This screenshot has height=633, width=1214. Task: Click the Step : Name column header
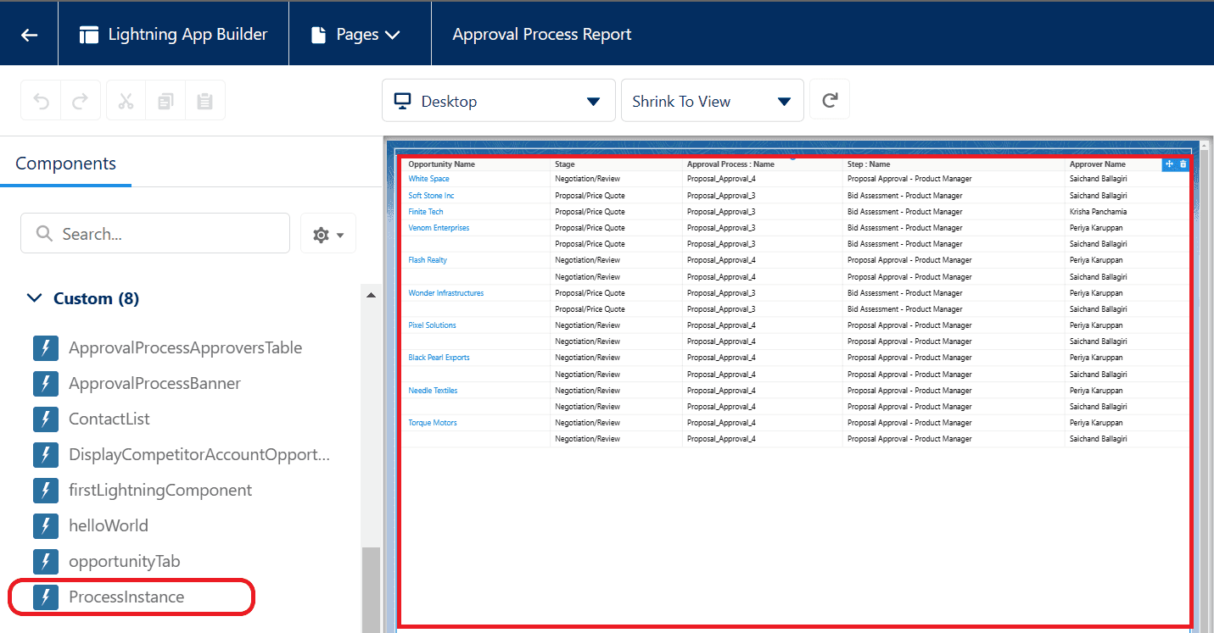(869, 164)
